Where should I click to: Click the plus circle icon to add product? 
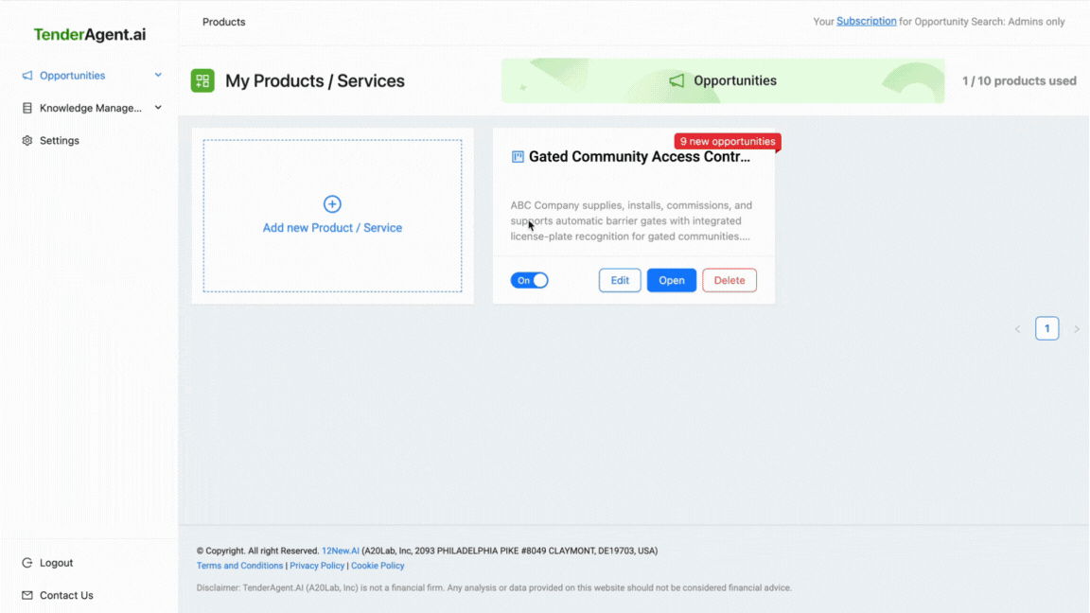(x=332, y=204)
